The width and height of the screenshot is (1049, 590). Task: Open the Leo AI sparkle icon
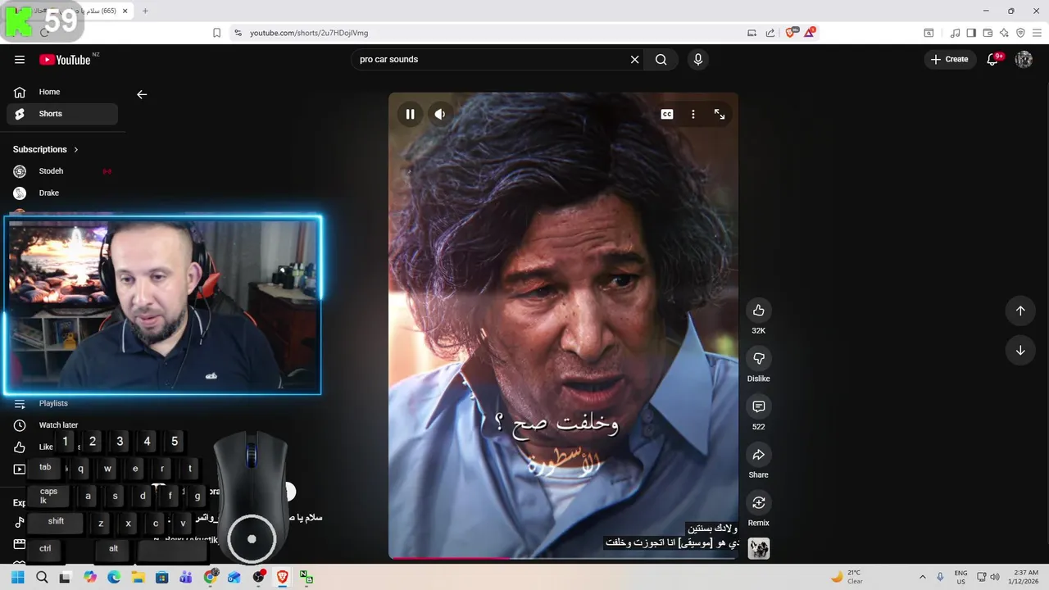point(1004,33)
